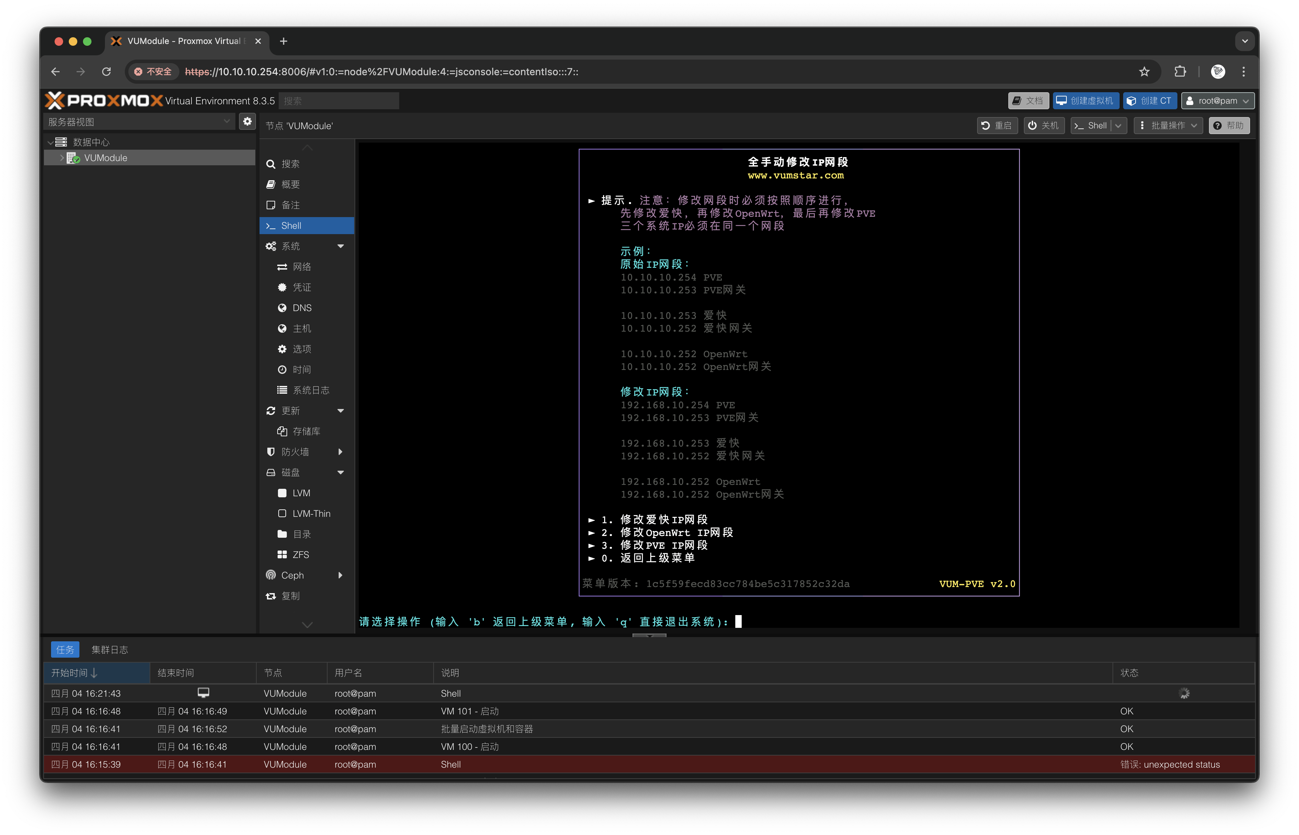Collapse the 系统 menu section arrow

point(340,246)
